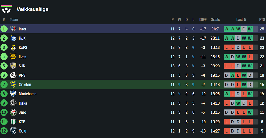Screen dimensions: 266x138
Task: Click the HJK club badge
Action: pos(13,38)
